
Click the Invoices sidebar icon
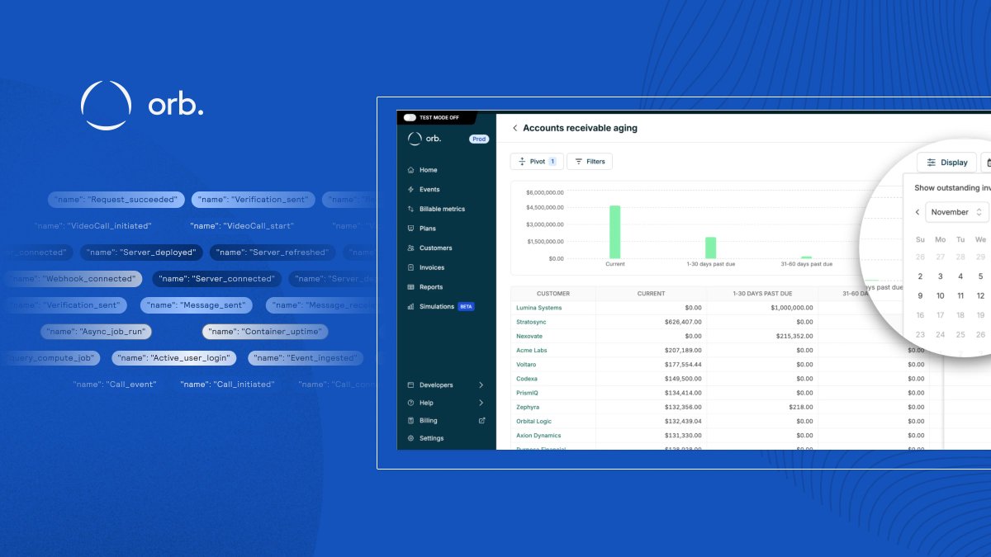(x=410, y=267)
